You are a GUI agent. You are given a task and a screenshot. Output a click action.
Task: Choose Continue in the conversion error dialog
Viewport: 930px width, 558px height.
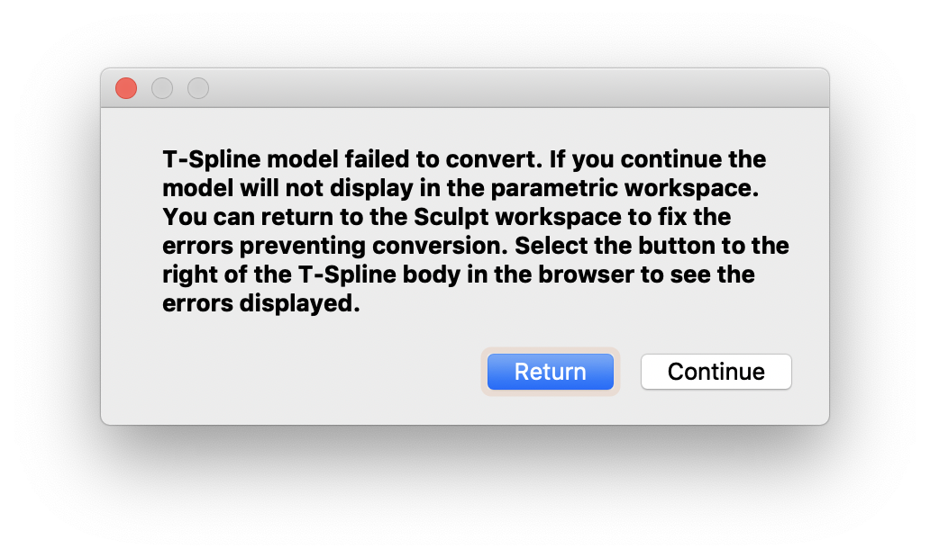pyautogui.click(x=716, y=372)
